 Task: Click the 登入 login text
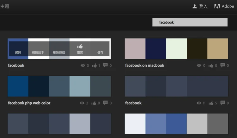pyautogui.click(x=203, y=6)
